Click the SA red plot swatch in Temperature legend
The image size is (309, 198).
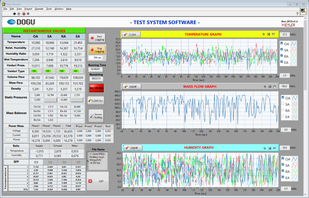pyautogui.click(x=294, y=50)
